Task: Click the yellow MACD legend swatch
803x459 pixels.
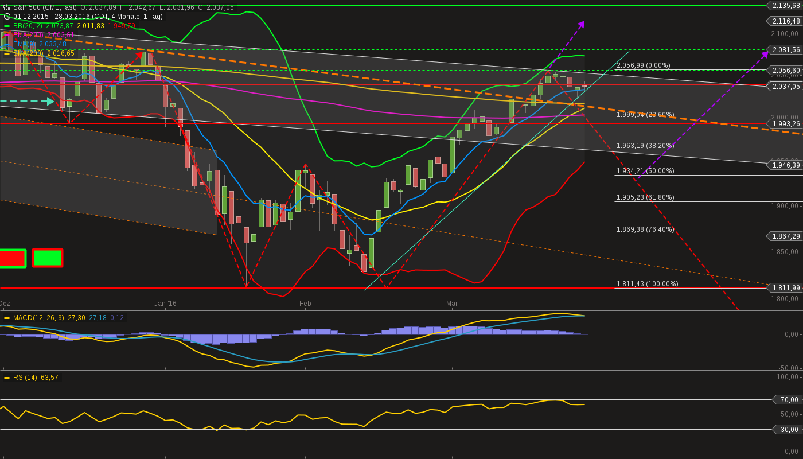Action: click(x=7, y=318)
